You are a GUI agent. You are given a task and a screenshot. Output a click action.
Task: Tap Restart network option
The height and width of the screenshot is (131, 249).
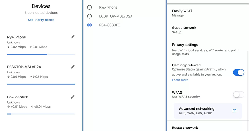point(185,128)
